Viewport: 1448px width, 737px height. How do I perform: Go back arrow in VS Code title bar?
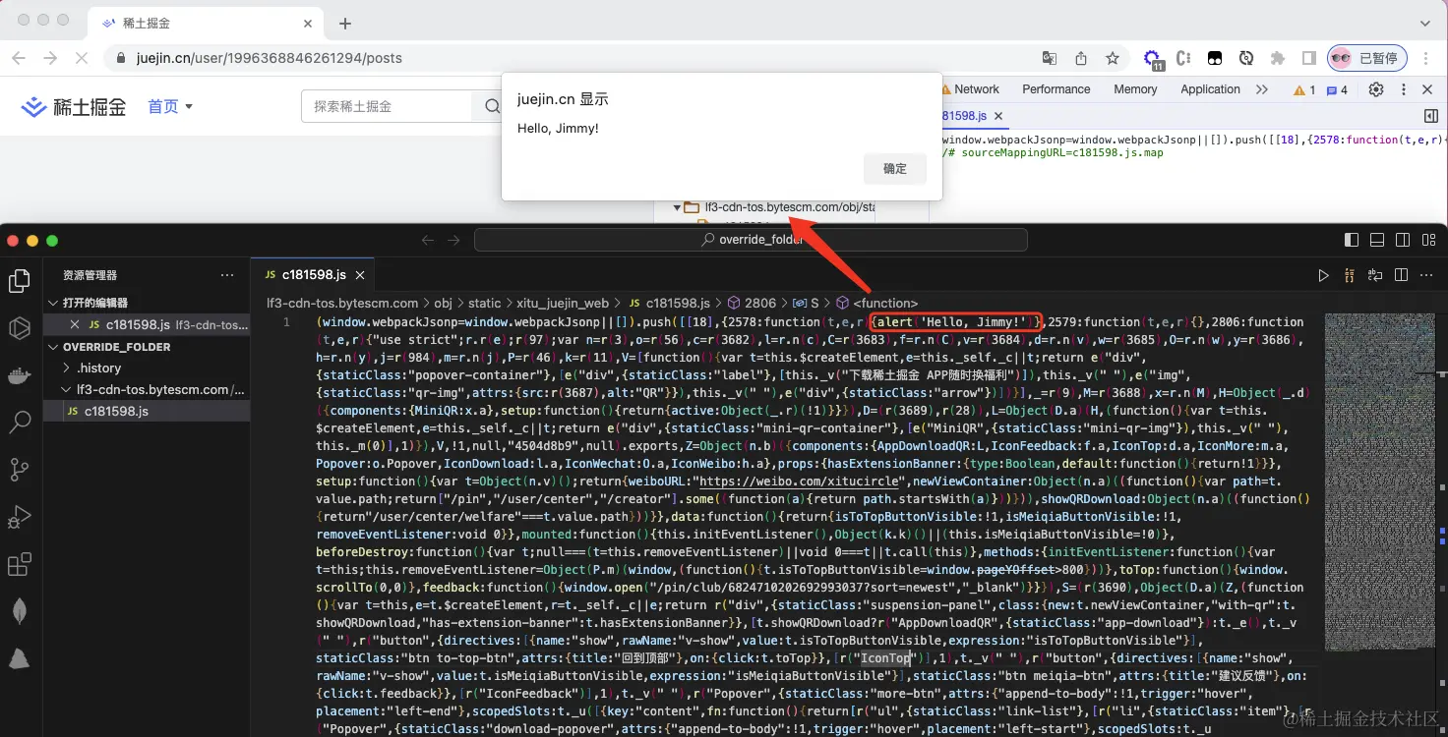428,240
